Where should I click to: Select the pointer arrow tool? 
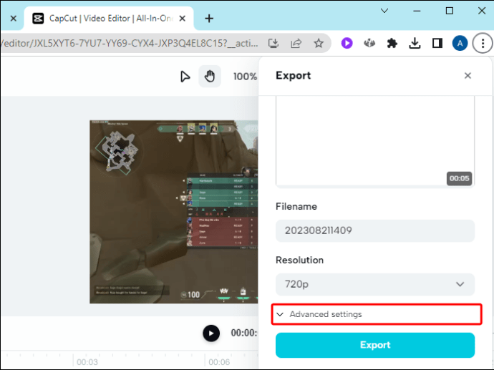185,77
